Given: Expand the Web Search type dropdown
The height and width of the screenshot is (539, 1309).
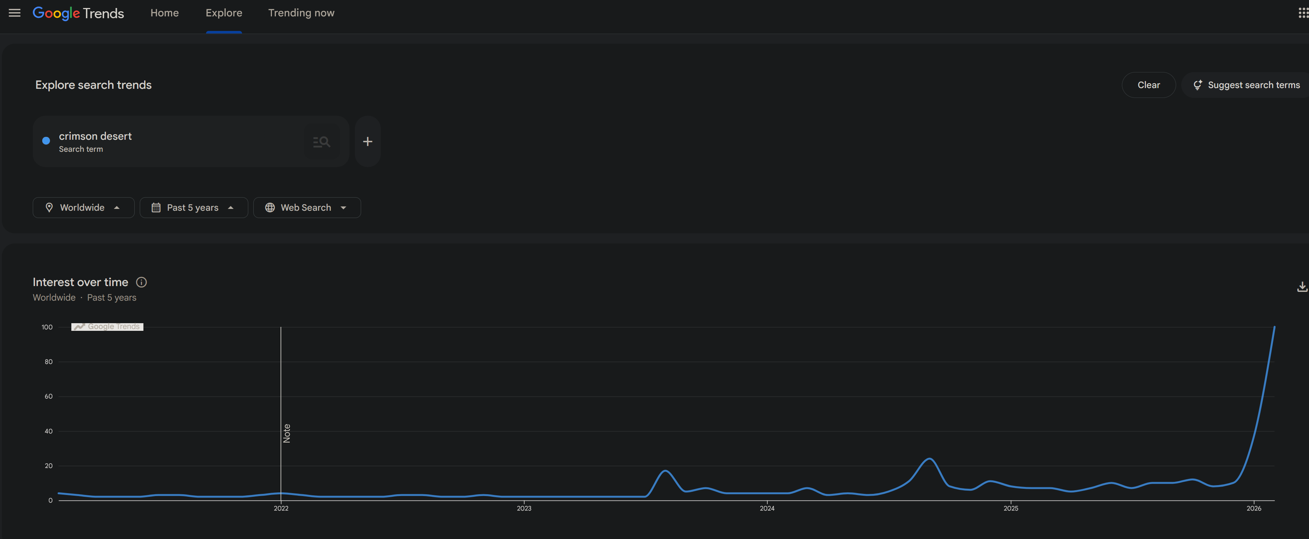Looking at the screenshot, I should coord(307,207).
